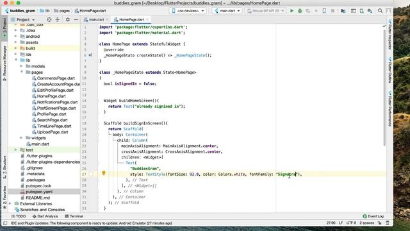Viewport: 410px width, 231px height.
Task: Start debugging with the Debug bug icon
Action: [300, 11]
